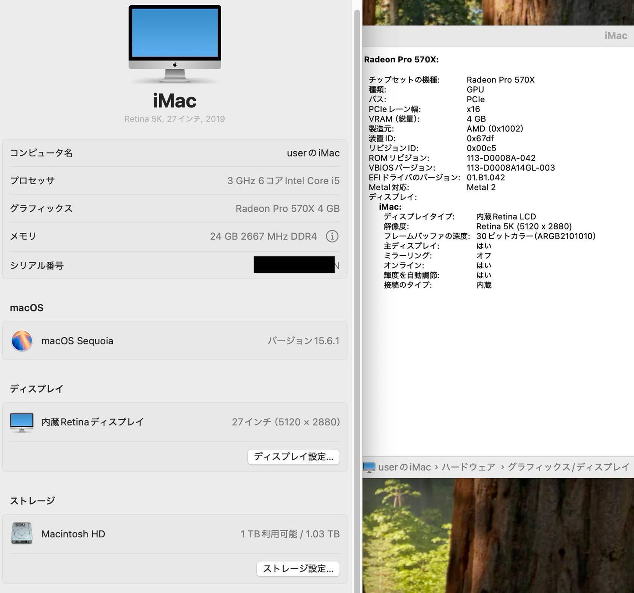634x593 pixels.
Task: Open ストレージ設定 from the storage section
Action: point(297,569)
